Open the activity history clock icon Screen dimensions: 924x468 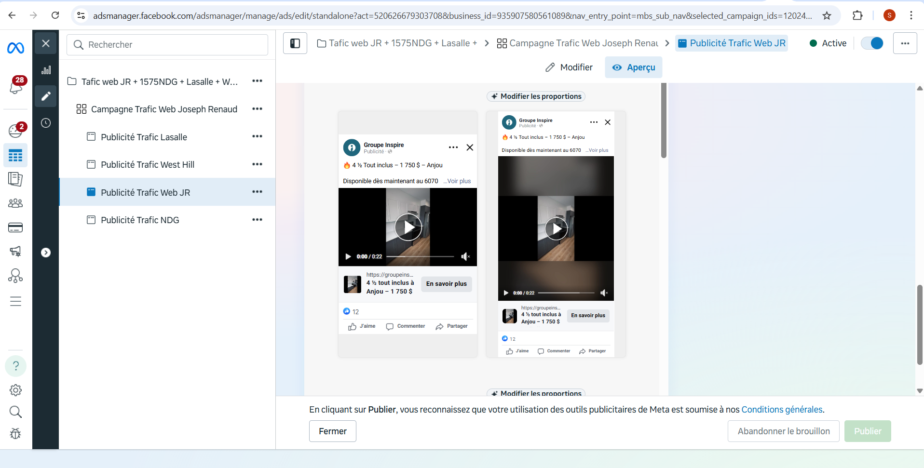click(46, 123)
